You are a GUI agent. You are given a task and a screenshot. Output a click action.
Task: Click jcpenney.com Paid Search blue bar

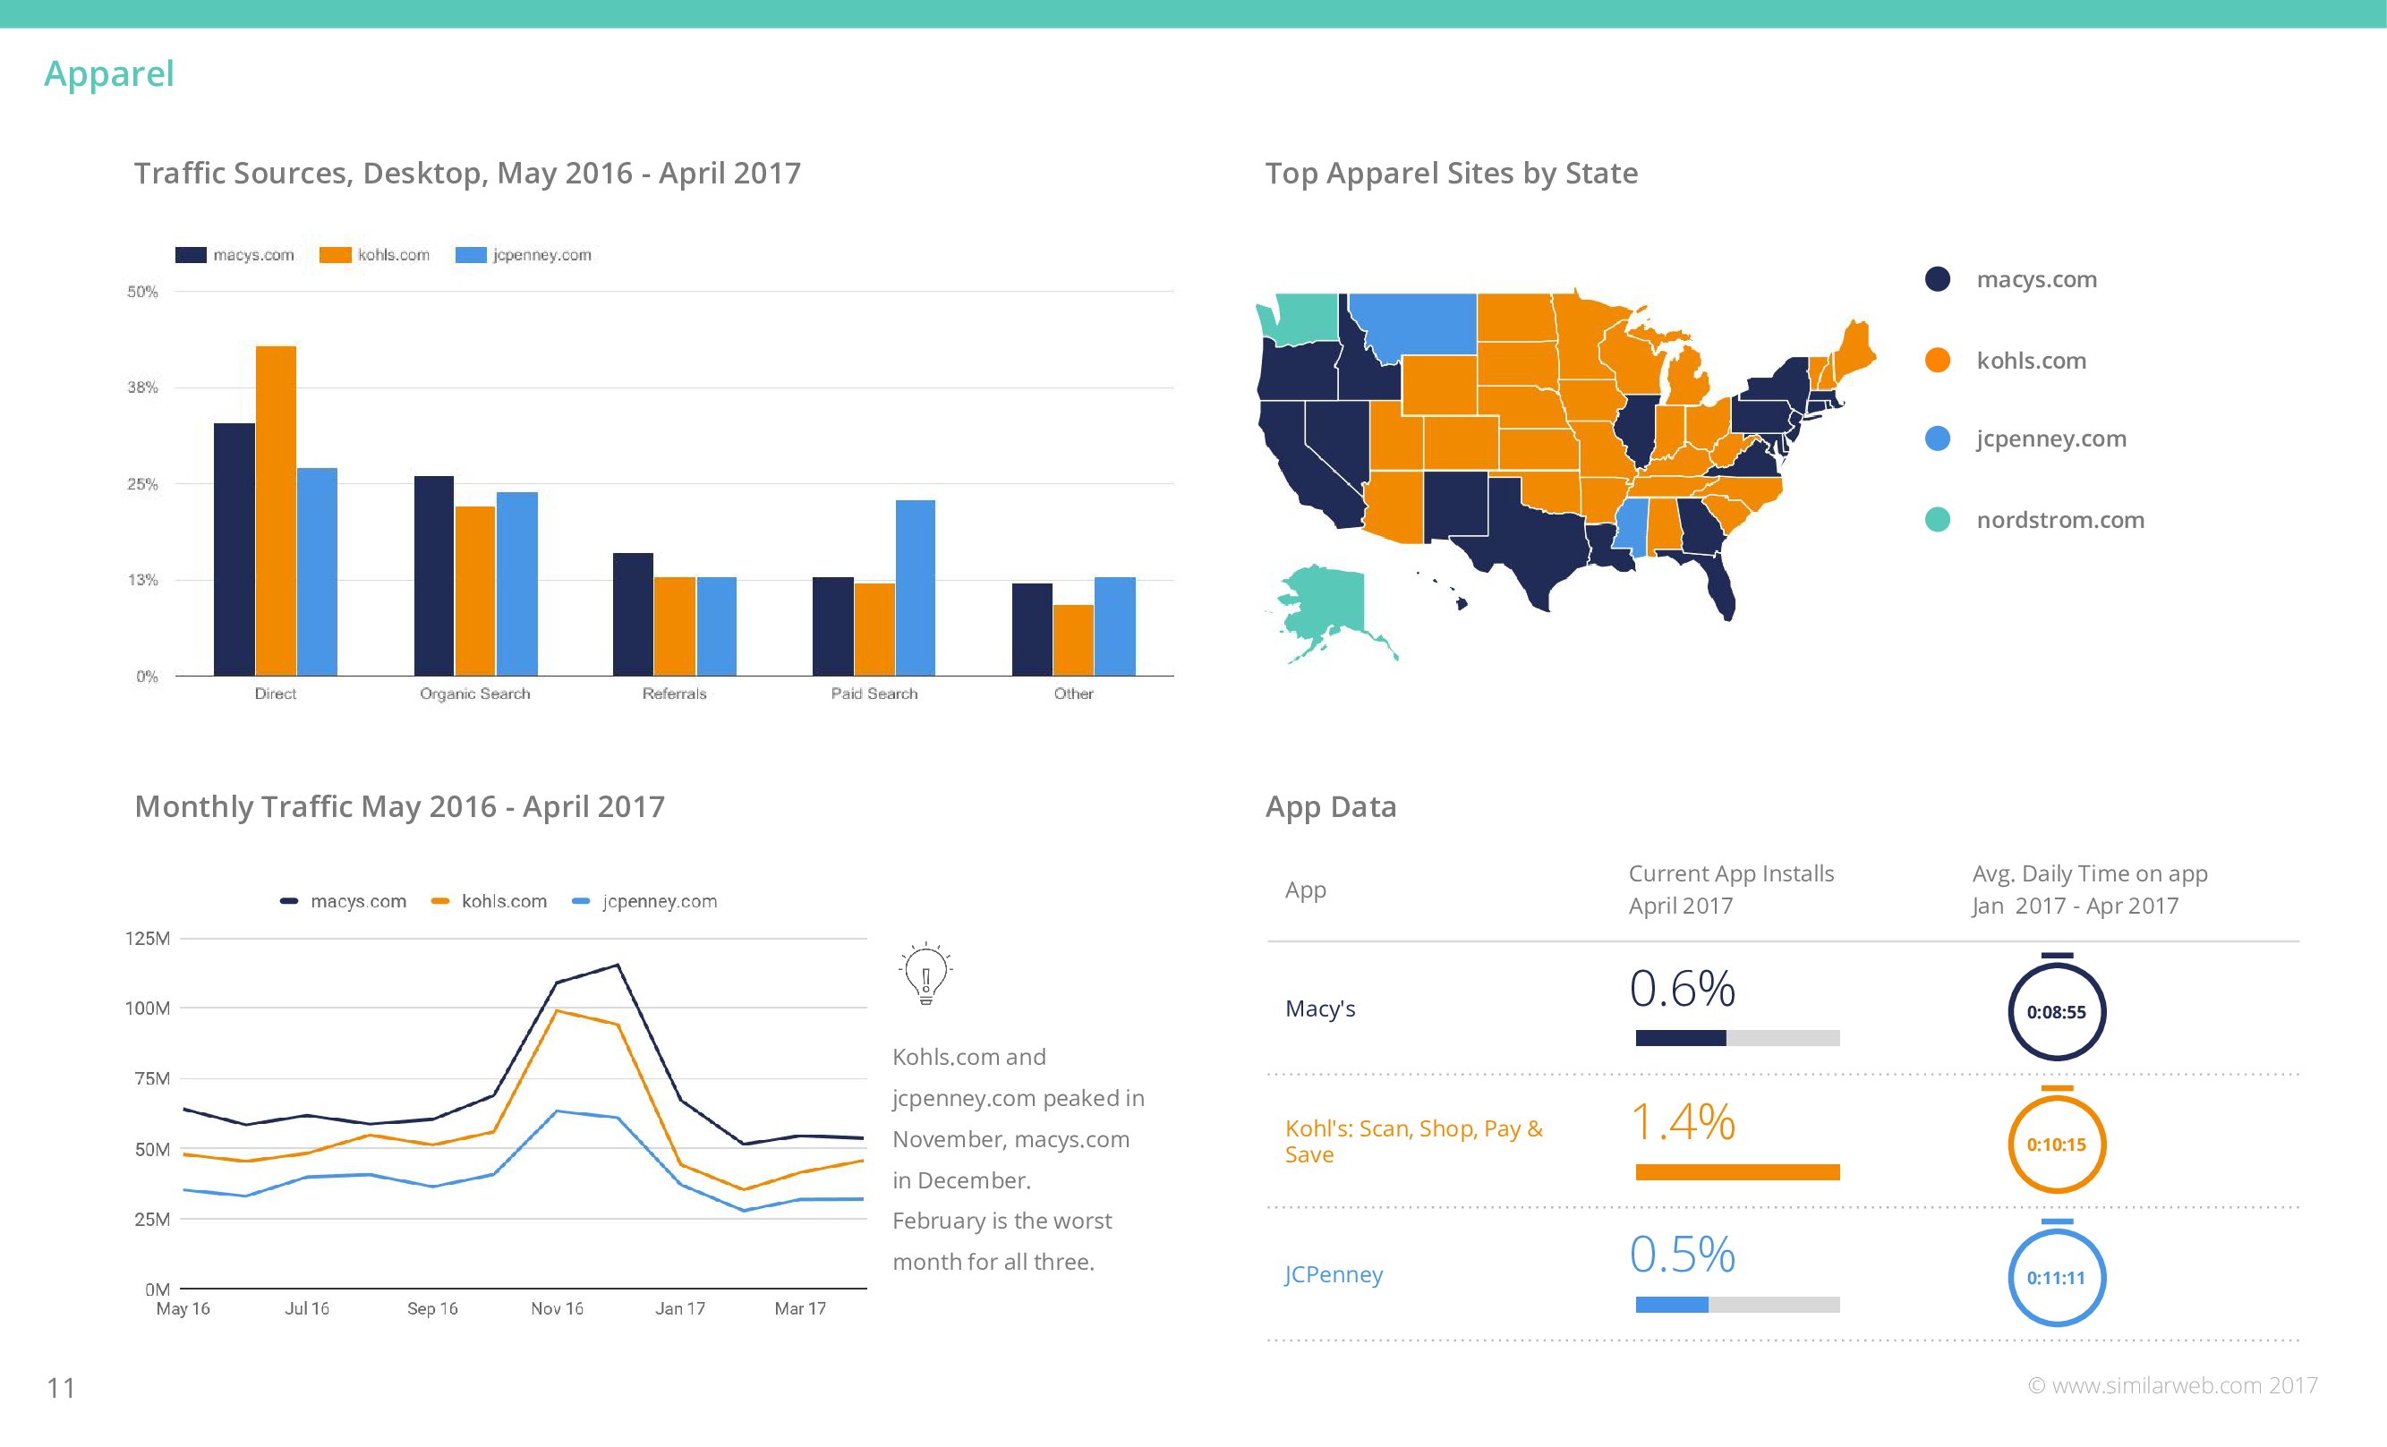916,587
